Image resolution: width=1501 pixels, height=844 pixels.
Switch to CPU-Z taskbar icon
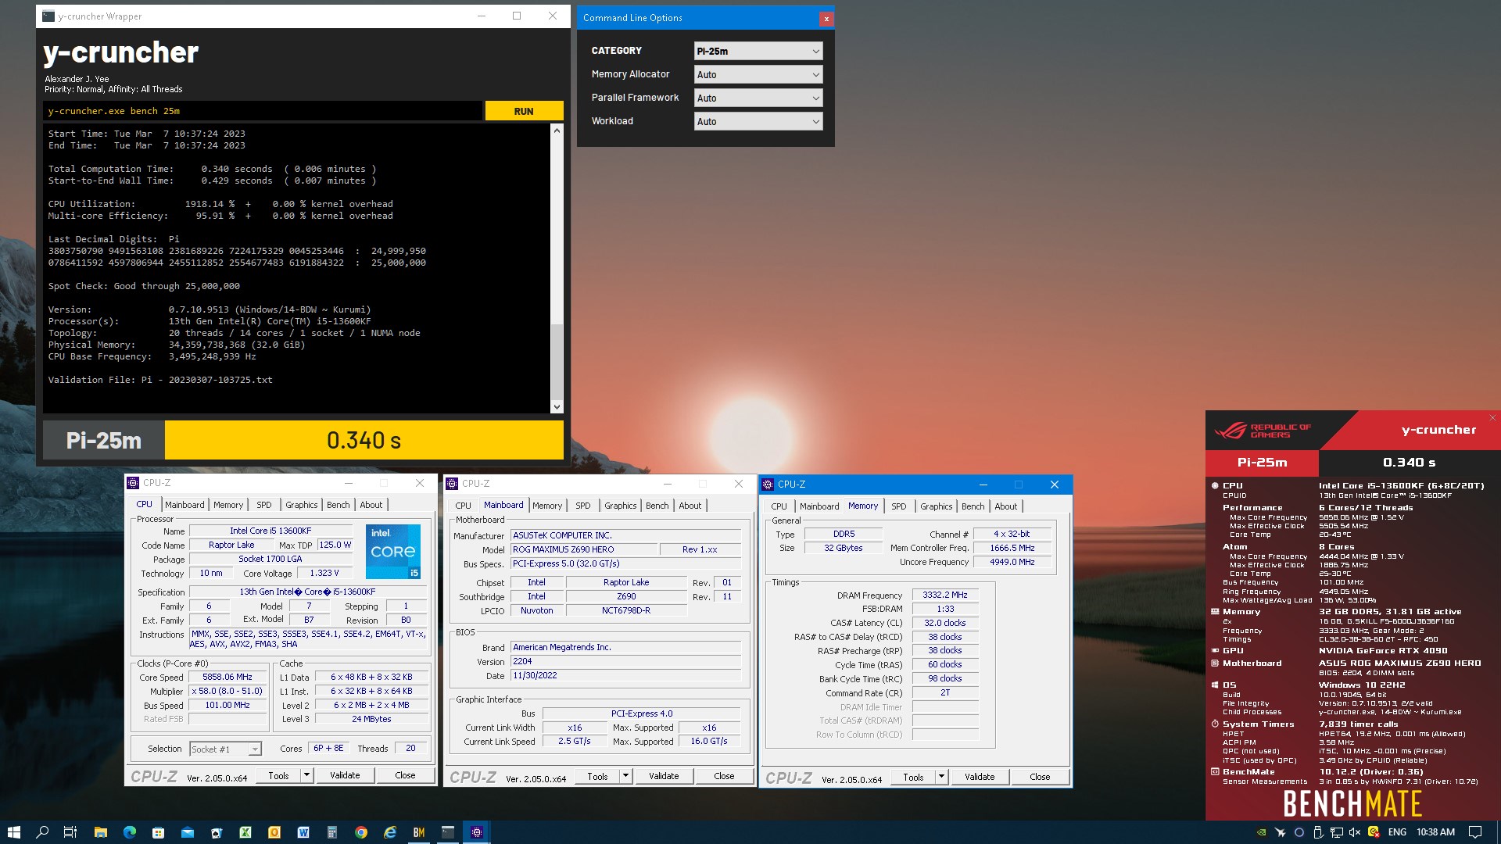[x=477, y=832]
